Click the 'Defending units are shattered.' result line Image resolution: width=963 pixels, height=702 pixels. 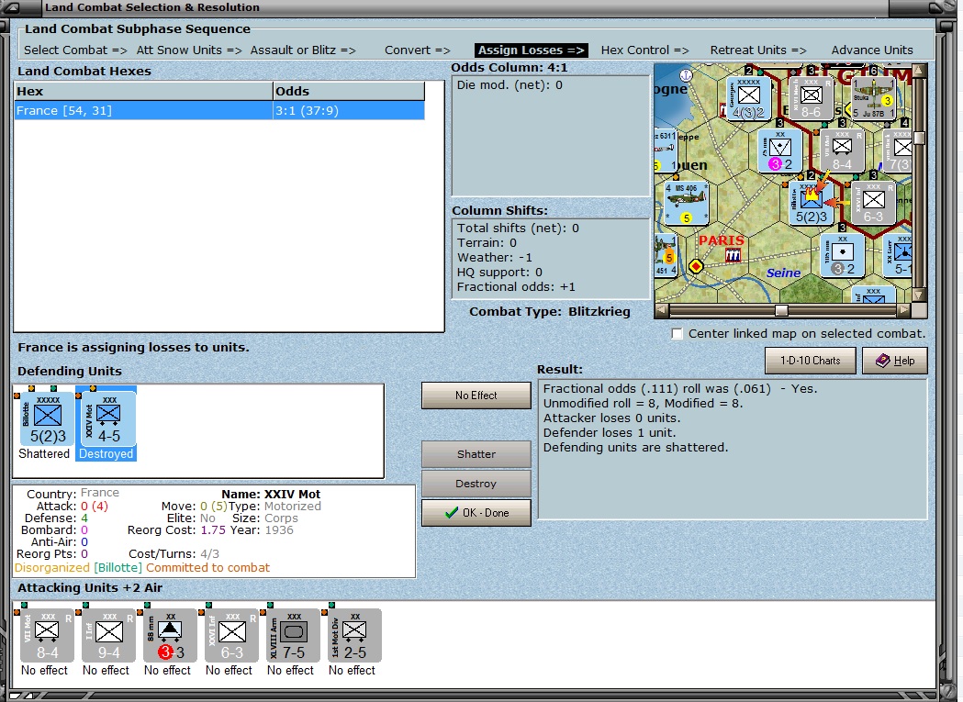(x=635, y=448)
